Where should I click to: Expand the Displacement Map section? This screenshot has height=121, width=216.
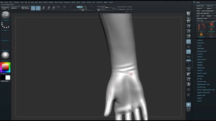(x=203, y=84)
